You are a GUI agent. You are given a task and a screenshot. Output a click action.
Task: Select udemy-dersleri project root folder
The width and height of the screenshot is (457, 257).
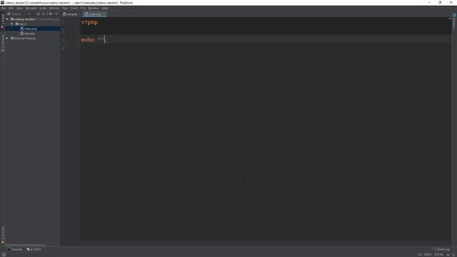pos(25,19)
